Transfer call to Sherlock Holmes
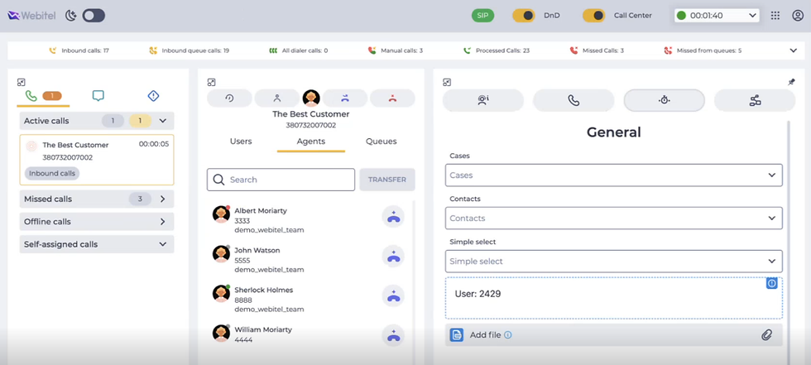 click(393, 295)
